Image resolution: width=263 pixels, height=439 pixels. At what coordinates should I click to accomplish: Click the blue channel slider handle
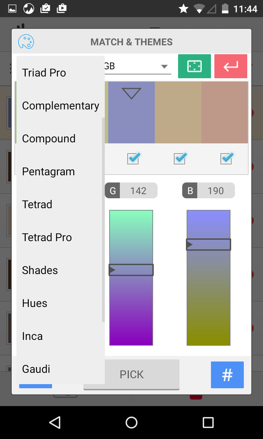pyautogui.click(x=208, y=245)
